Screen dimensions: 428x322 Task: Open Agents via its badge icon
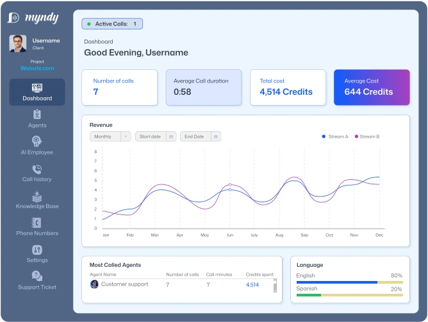37,115
